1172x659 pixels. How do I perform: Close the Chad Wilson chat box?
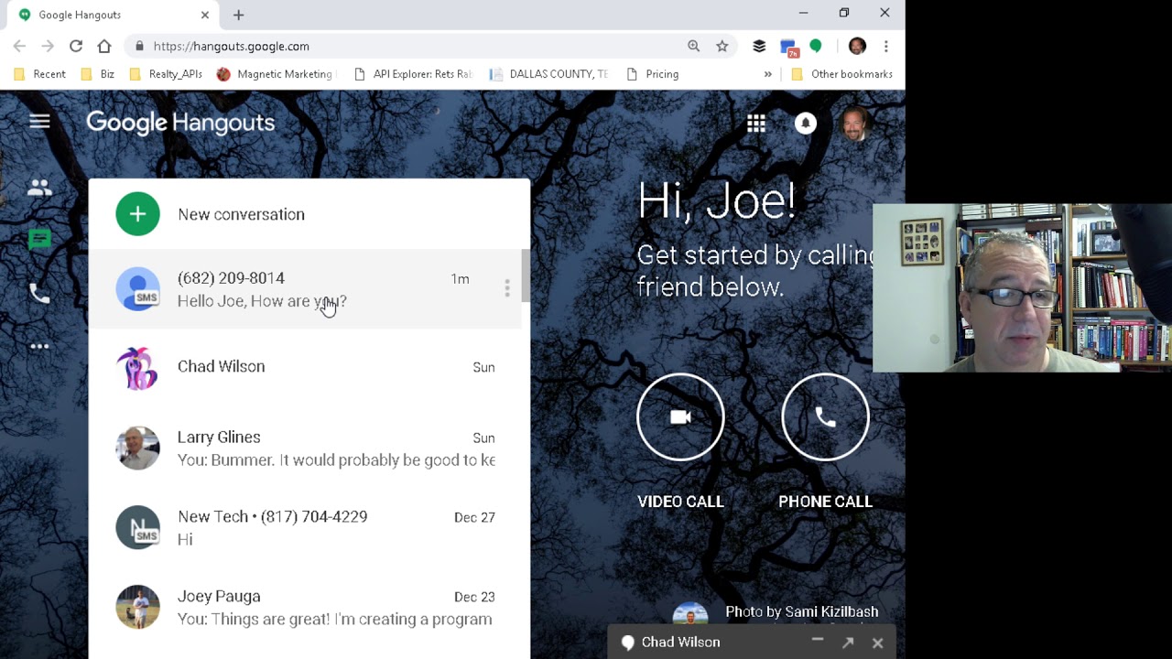point(877,643)
